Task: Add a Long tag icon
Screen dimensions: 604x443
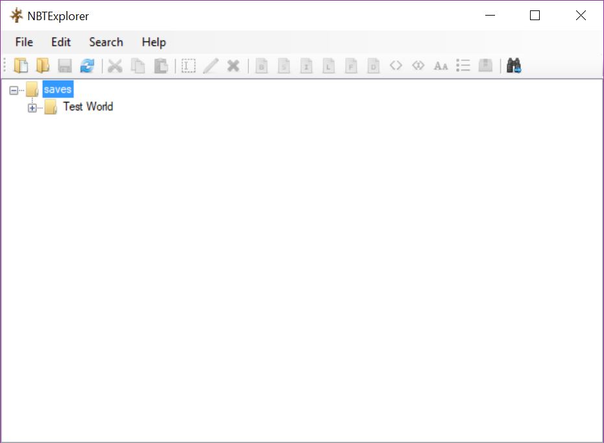Action: tap(328, 66)
